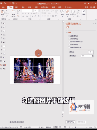Click the ribbon display options icon
Viewport: 97px width, 130px height.
[85, 3]
